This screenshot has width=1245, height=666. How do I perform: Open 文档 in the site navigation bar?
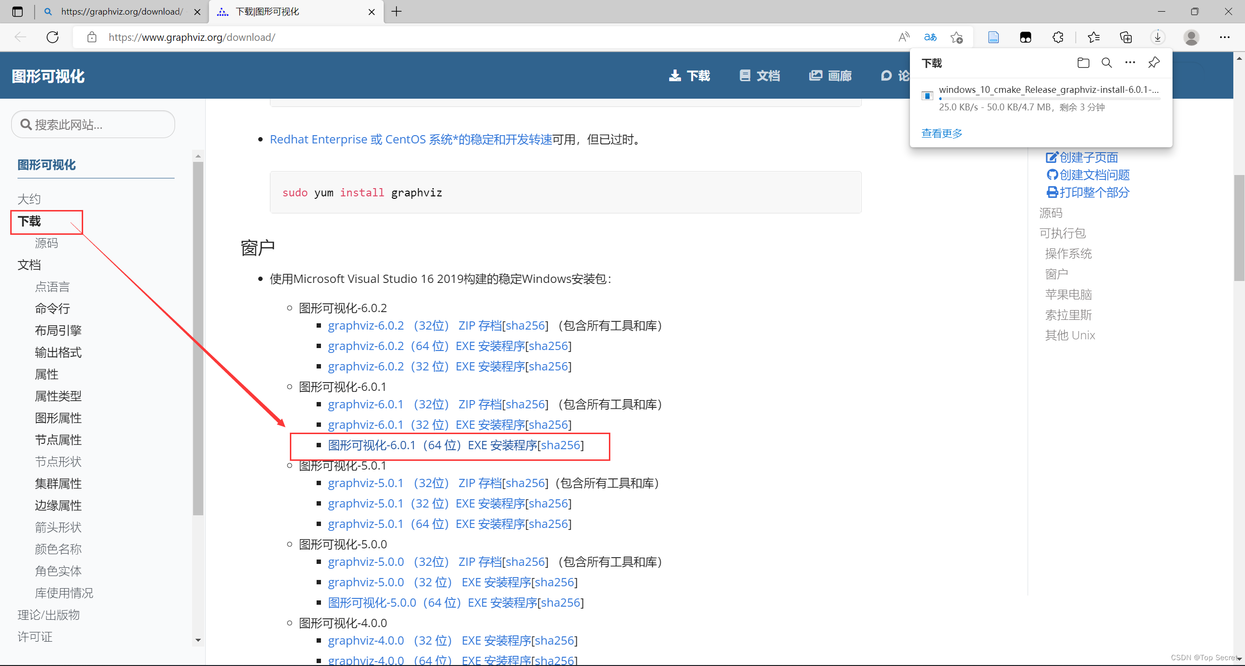(x=759, y=75)
